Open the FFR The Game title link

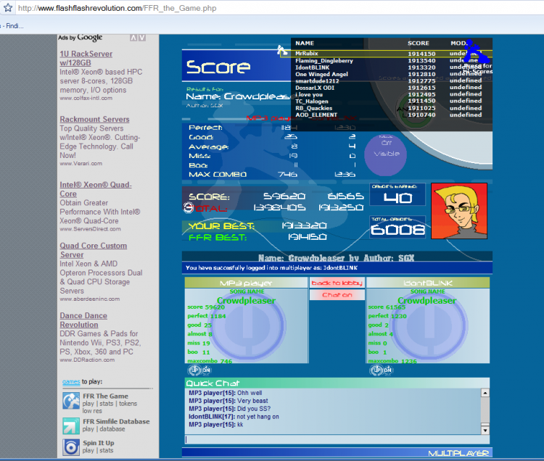[x=105, y=396]
